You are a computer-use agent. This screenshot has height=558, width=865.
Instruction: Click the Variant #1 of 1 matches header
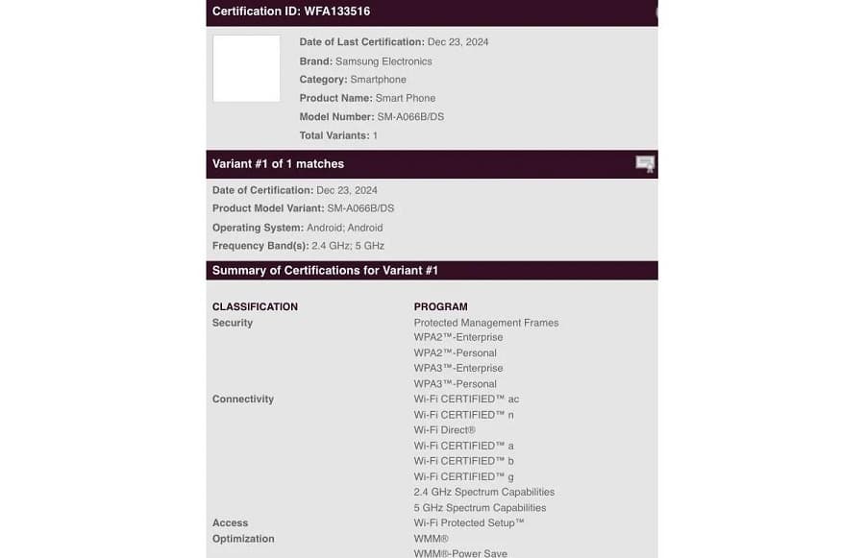[x=278, y=164]
